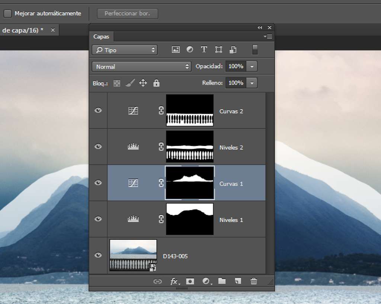The width and height of the screenshot is (381, 304).
Task: Lock image pixels brush icon
Action: [130, 83]
